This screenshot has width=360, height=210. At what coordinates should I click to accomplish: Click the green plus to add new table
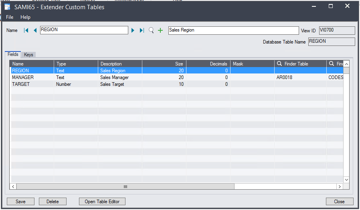coord(160,30)
